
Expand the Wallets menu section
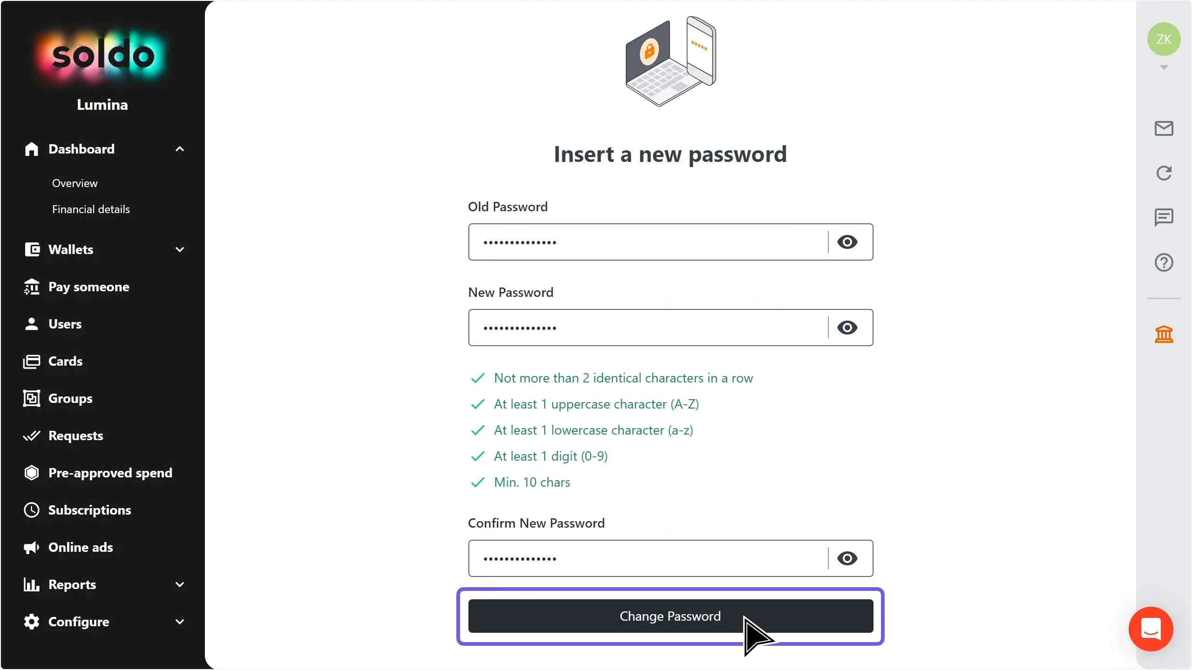(x=180, y=249)
